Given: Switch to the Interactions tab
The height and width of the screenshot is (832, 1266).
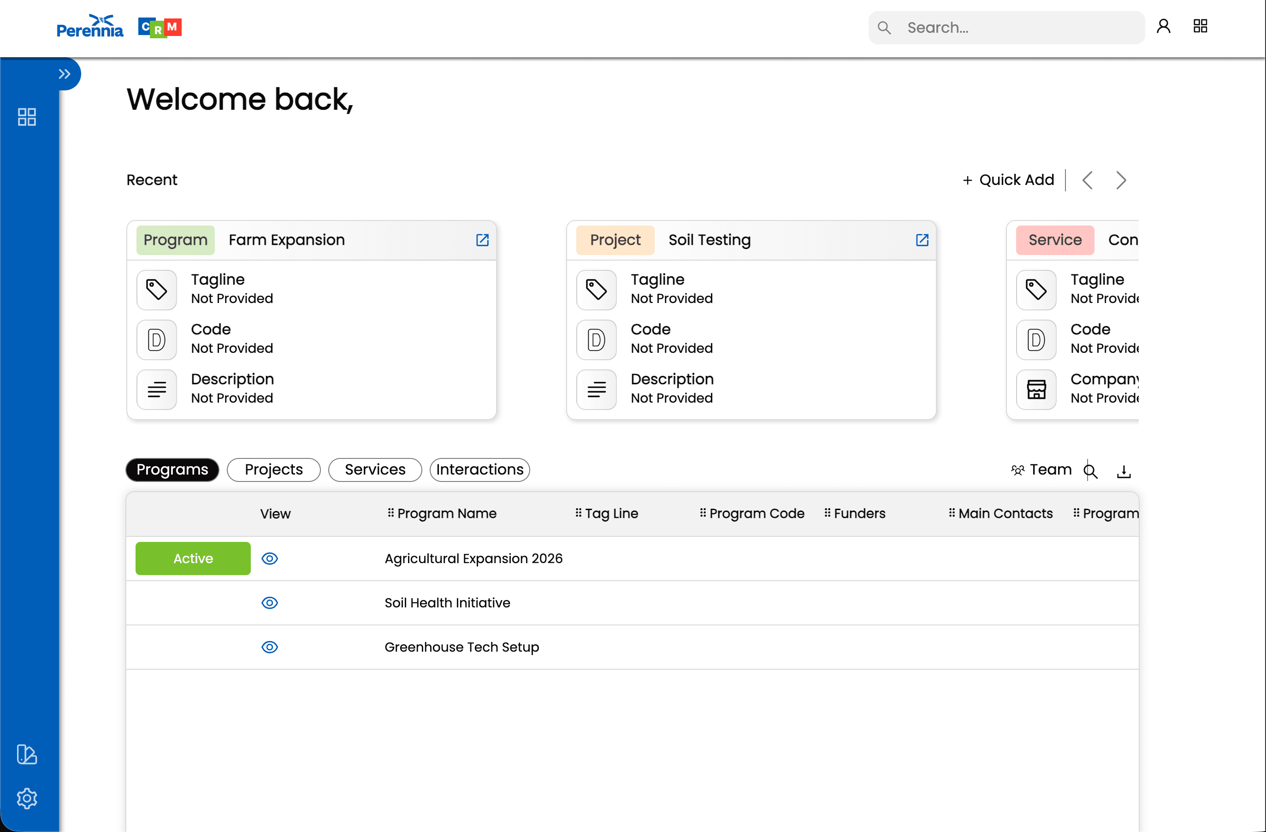Looking at the screenshot, I should (480, 469).
